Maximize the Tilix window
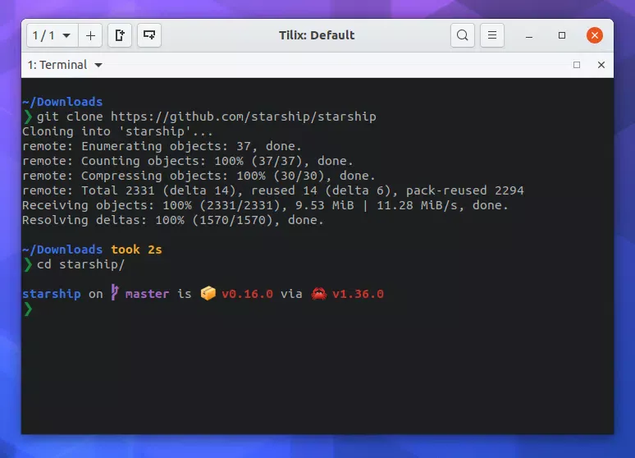635x458 pixels. coord(562,35)
